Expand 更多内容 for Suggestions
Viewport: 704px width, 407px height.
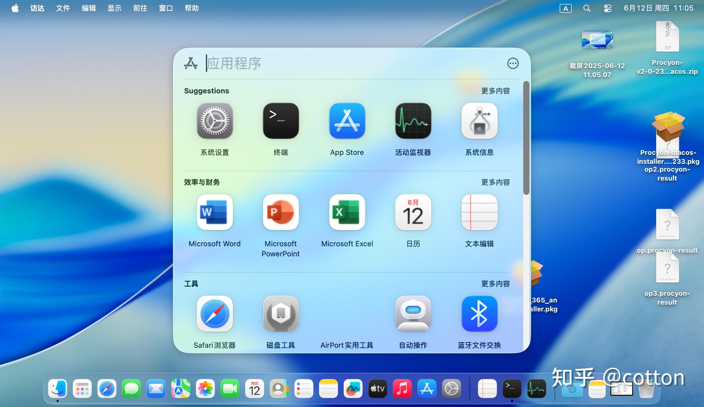pyautogui.click(x=495, y=91)
